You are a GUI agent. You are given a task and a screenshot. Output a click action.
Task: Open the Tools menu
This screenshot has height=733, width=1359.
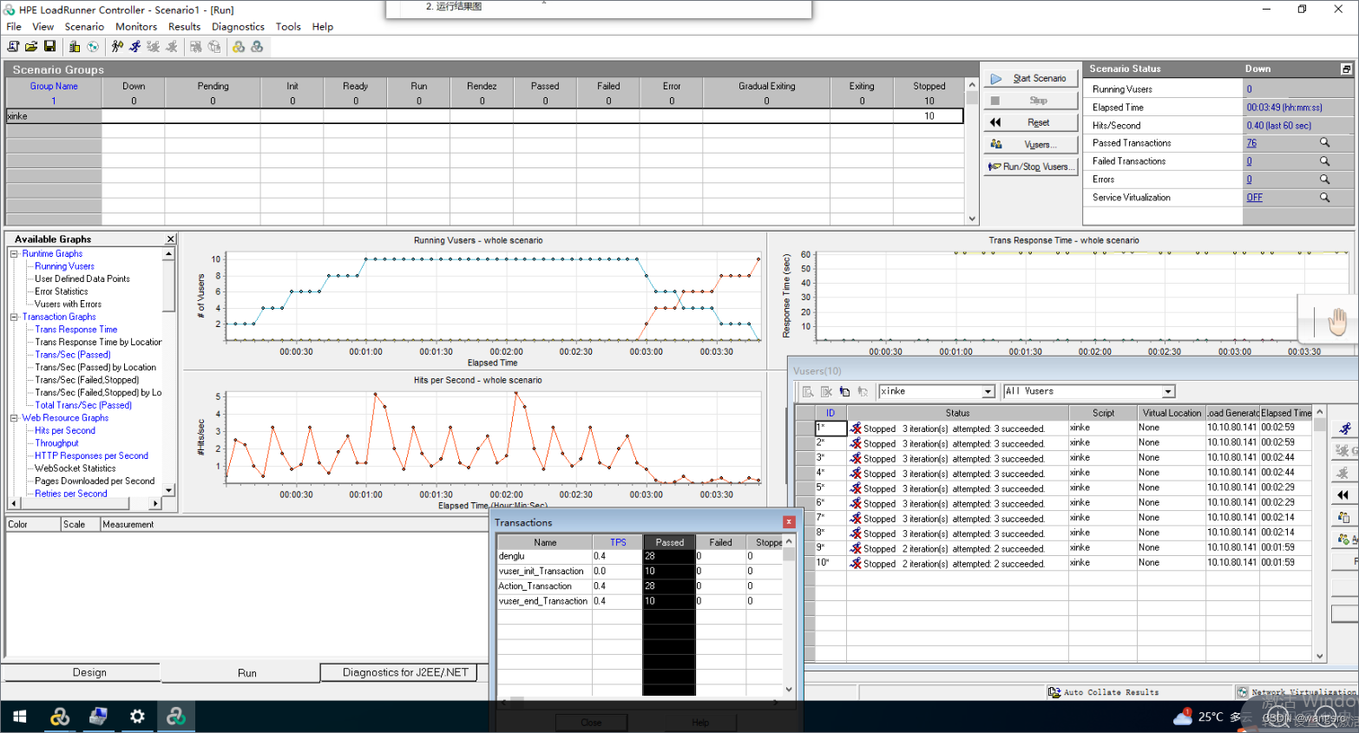tap(288, 27)
